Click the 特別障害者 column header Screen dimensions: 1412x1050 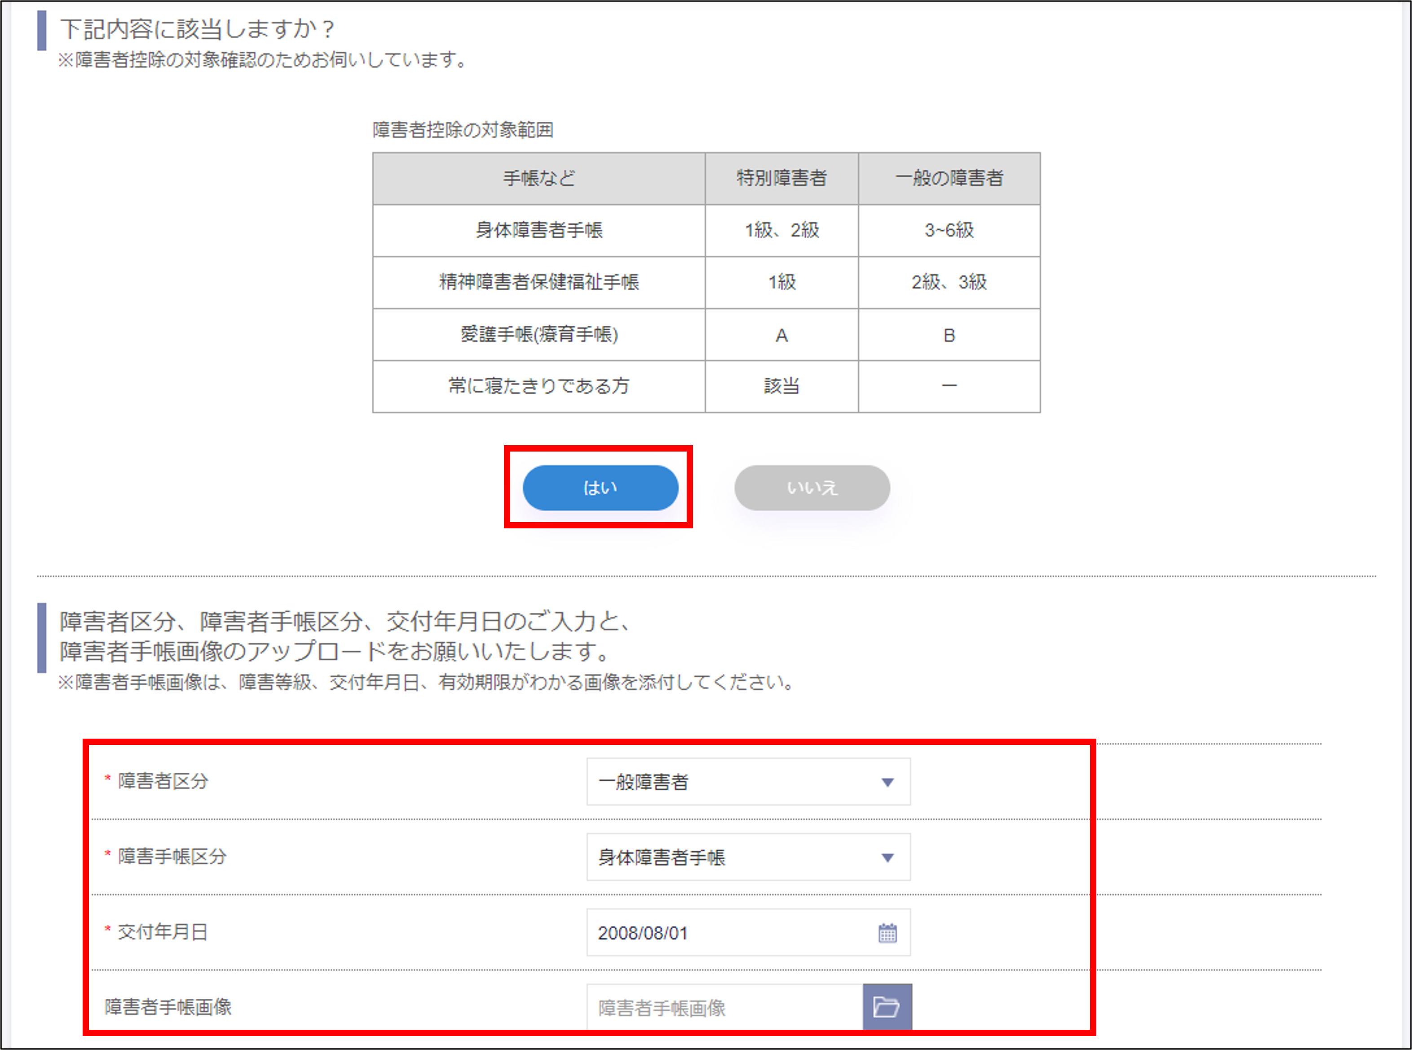[x=781, y=178]
